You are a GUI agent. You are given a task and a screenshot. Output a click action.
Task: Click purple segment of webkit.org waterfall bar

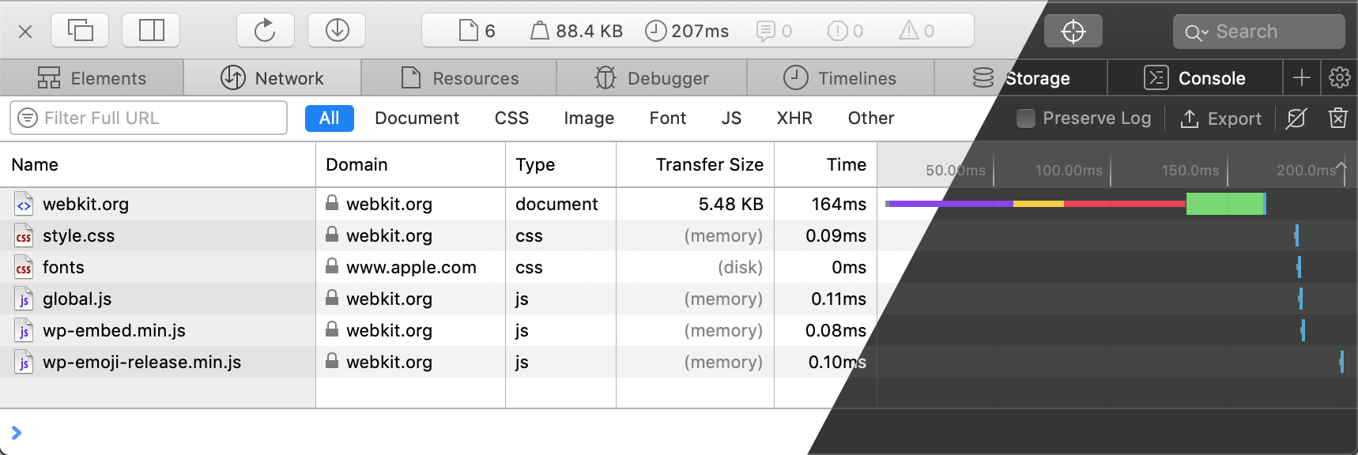(x=951, y=204)
